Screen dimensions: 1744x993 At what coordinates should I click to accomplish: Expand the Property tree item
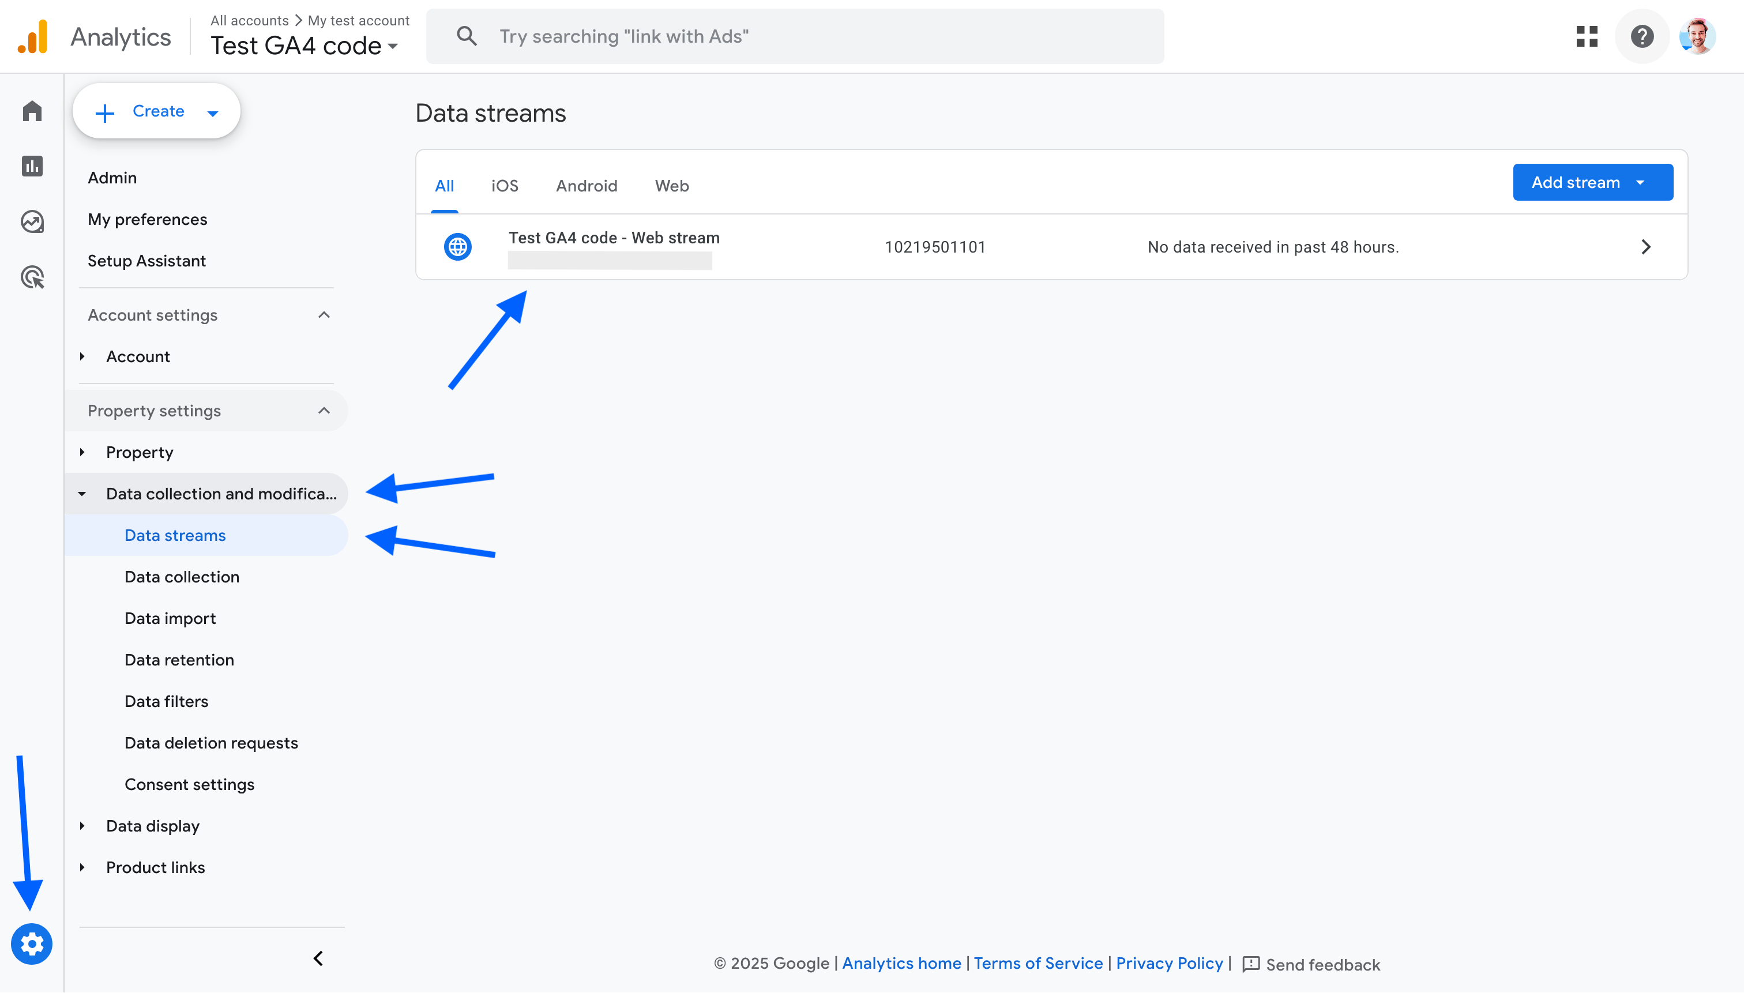click(x=82, y=452)
